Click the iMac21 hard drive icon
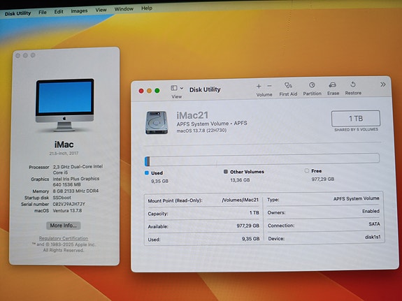The image size is (402, 301). (x=157, y=122)
